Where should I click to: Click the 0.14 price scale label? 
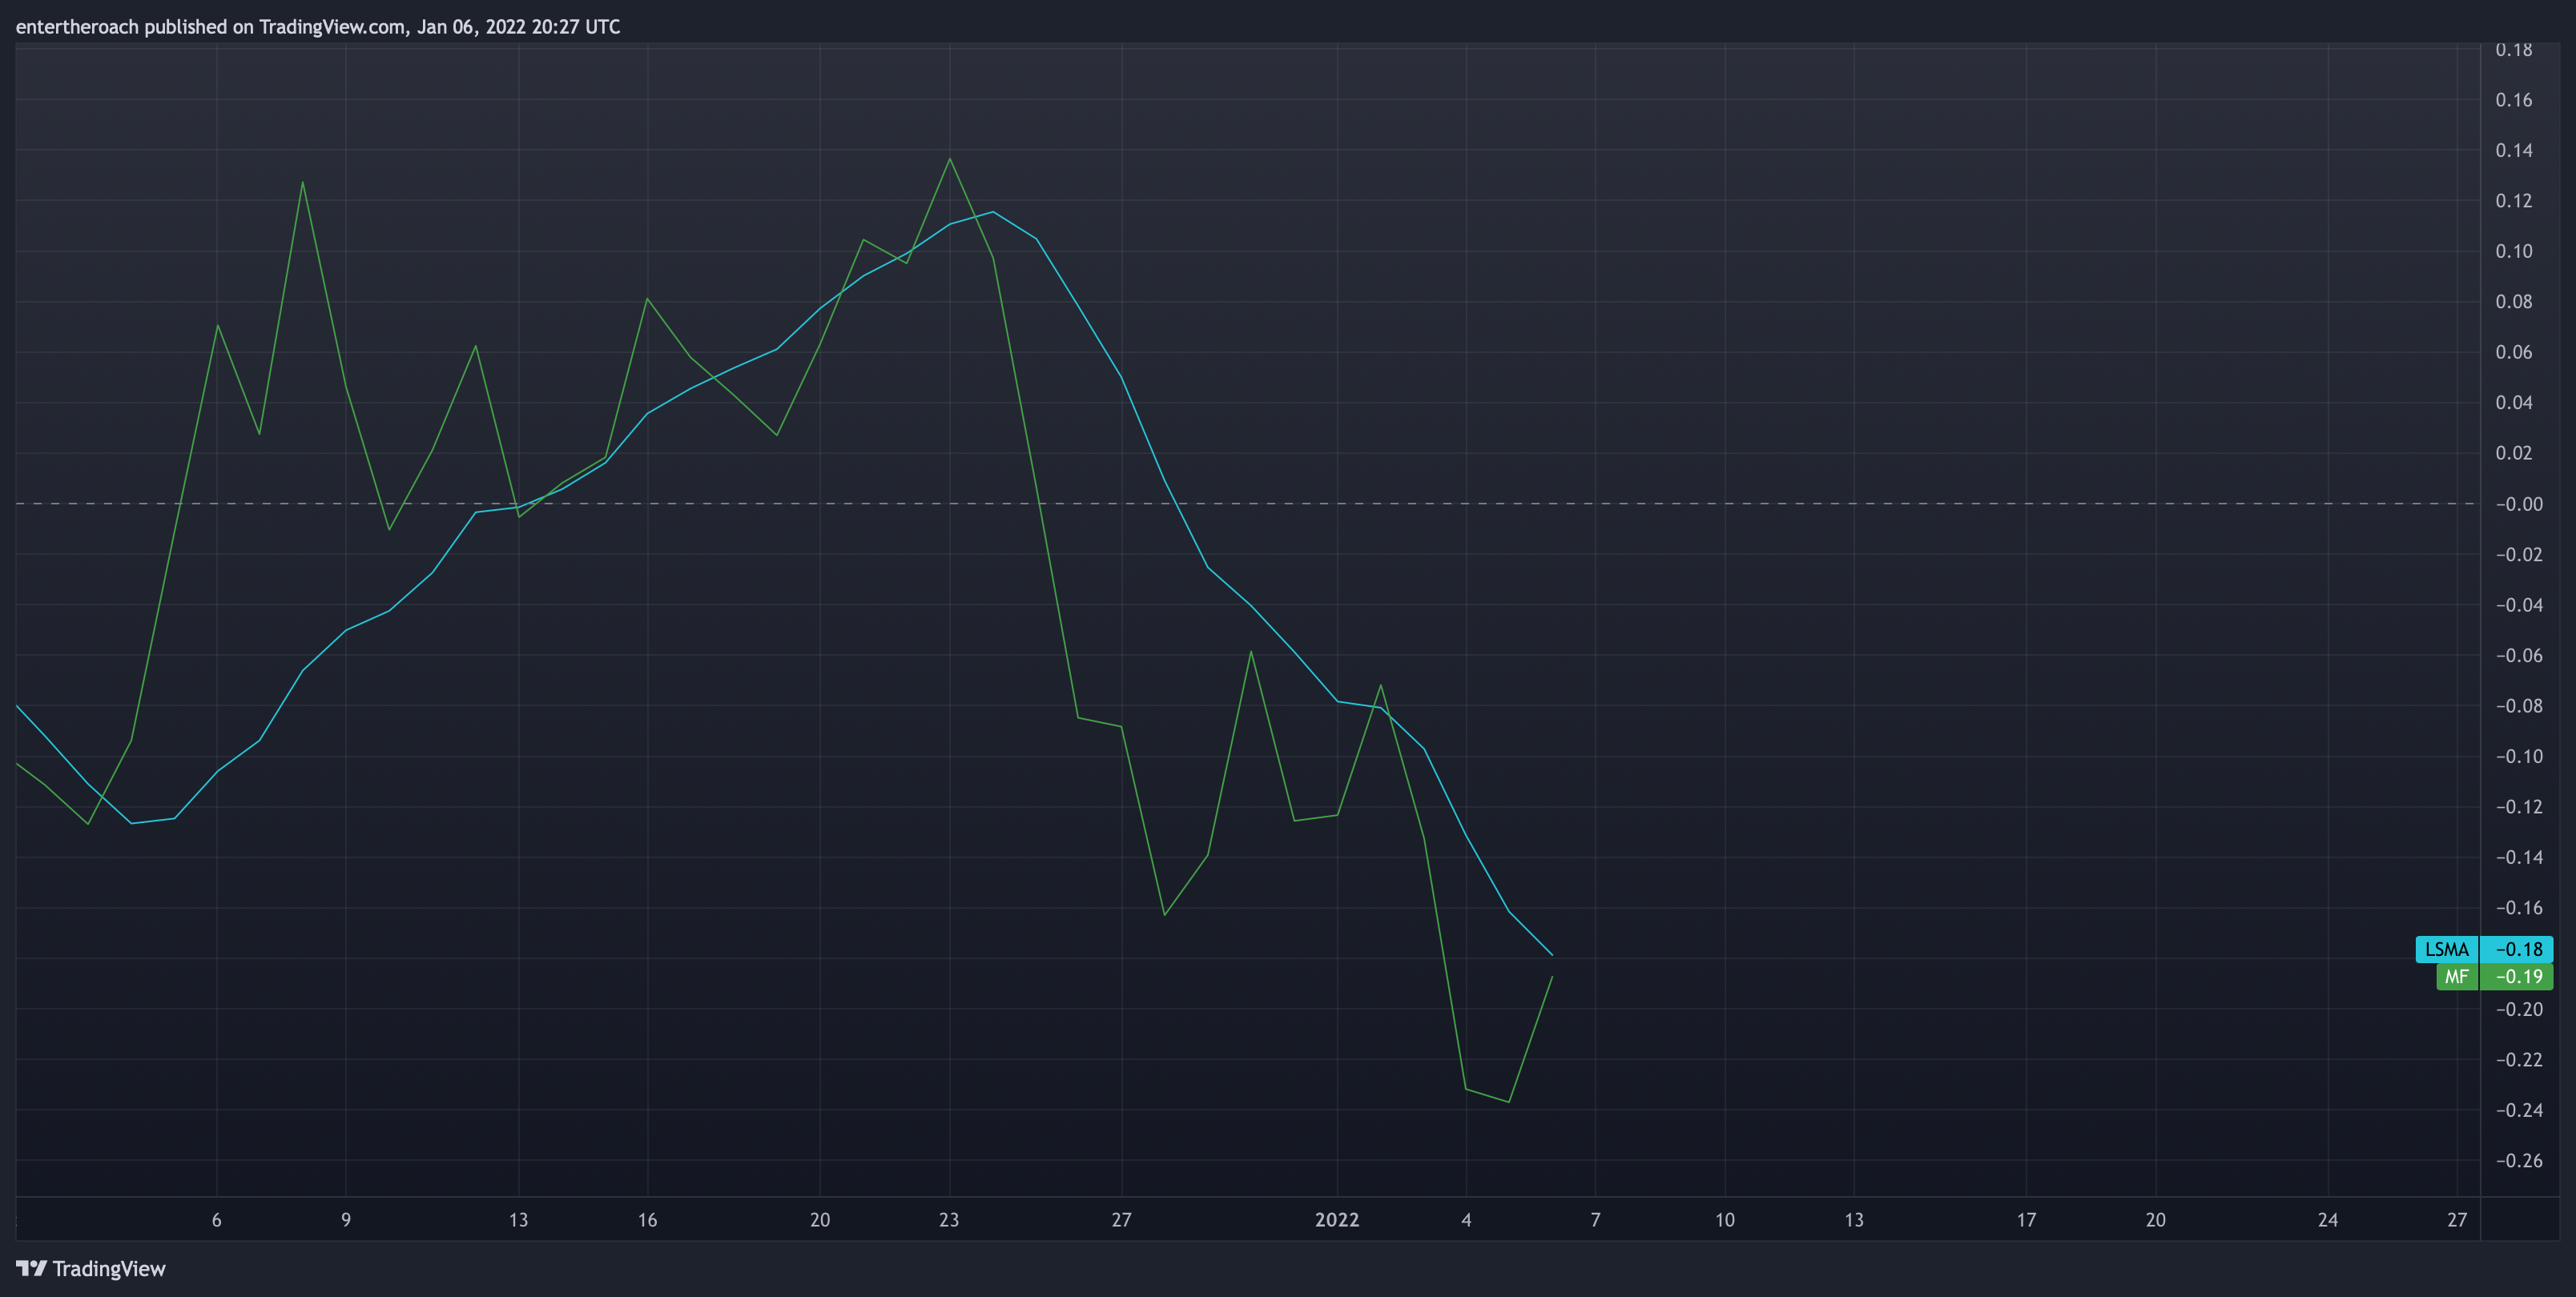pos(2513,150)
